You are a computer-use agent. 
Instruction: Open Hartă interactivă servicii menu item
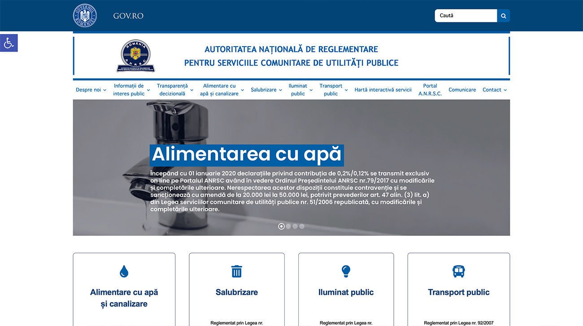(383, 90)
